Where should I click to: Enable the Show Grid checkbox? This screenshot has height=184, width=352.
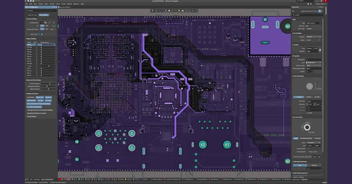point(39,34)
